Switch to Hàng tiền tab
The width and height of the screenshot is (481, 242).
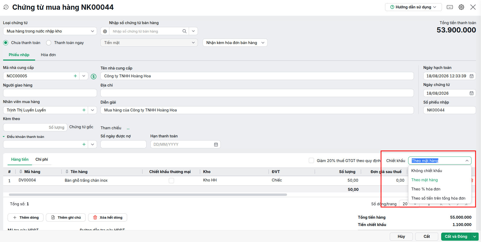pyautogui.click(x=20, y=159)
